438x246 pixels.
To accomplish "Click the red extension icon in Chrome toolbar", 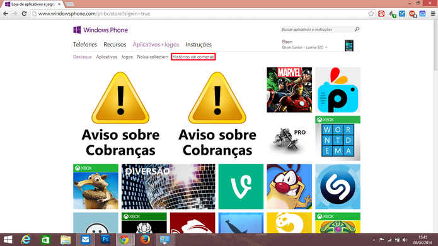I will [x=381, y=14].
